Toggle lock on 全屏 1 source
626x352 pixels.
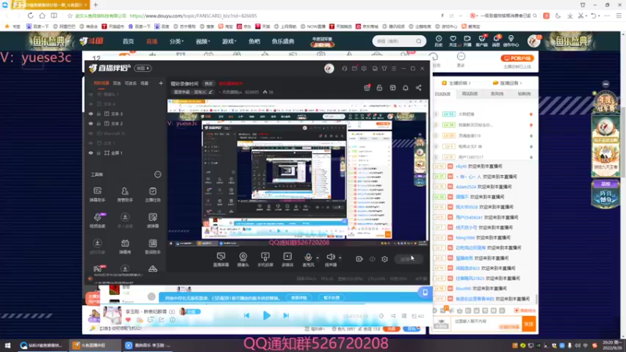(x=99, y=153)
